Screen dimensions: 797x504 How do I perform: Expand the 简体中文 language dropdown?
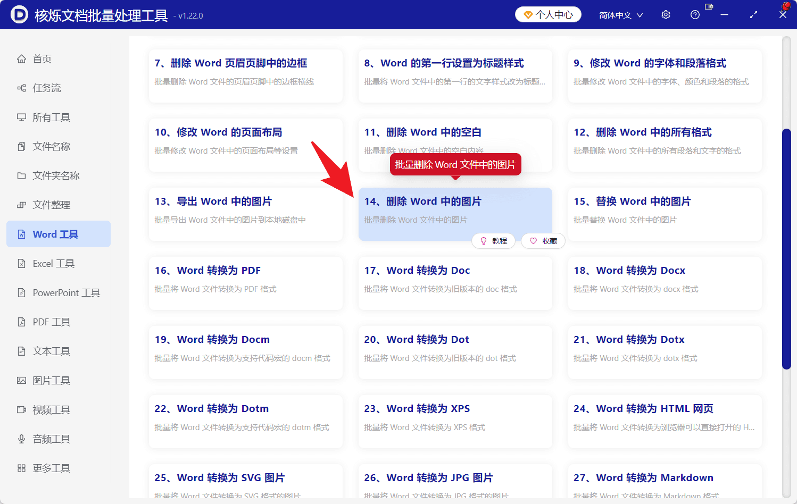[x=620, y=14]
